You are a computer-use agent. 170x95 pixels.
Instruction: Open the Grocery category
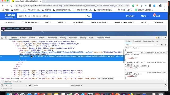[144, 22]
